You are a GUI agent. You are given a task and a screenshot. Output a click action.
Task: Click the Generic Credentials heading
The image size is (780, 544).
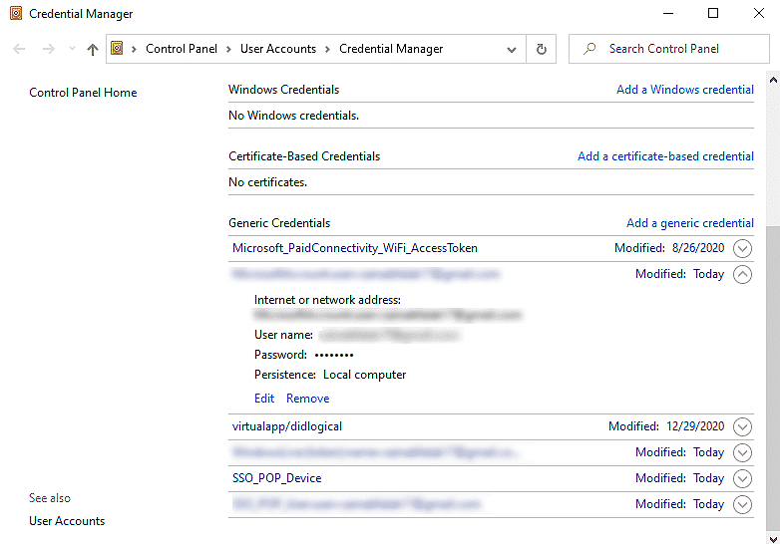(x=279, y=223)
